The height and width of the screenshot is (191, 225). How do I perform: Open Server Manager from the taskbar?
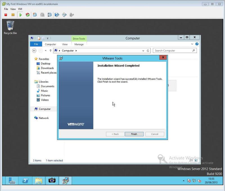[x=12, y=181]
